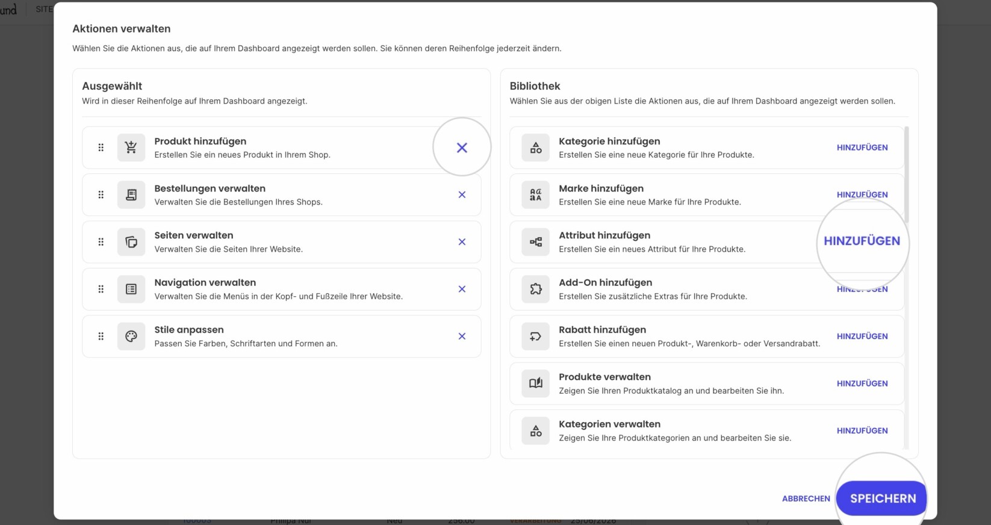The width and height of the screenshot is (991, 525).
Task: Remove 'Navigation verwalten' using its X
Action: [462, 289]
